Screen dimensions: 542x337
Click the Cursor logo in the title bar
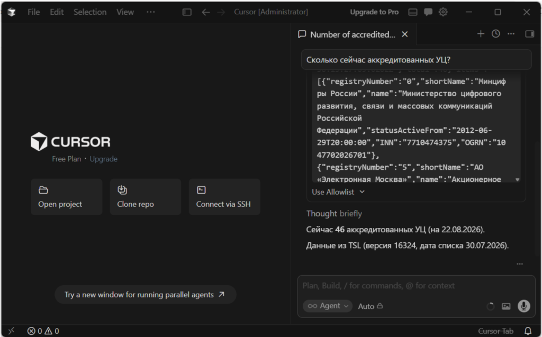(x=12, y=12)
